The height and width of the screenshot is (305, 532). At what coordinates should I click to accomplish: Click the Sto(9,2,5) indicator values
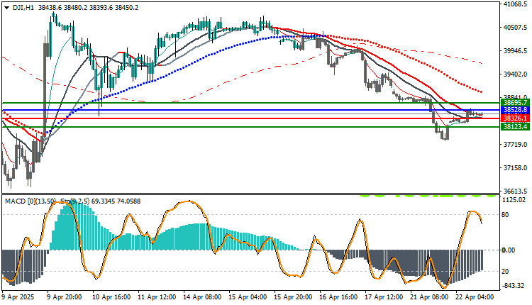tap(101, 201)
